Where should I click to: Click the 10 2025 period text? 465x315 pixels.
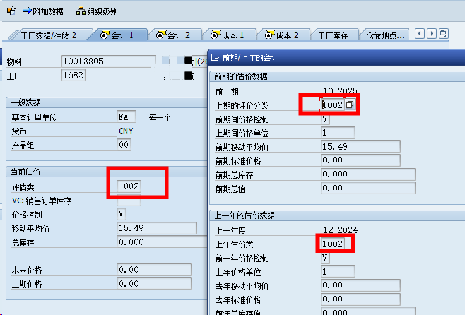pos(340,91)
